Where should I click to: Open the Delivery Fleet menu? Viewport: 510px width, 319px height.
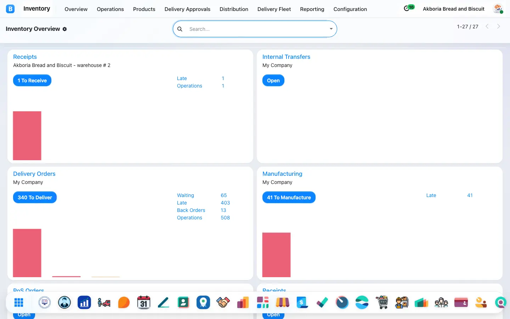[x=274, y=9]
